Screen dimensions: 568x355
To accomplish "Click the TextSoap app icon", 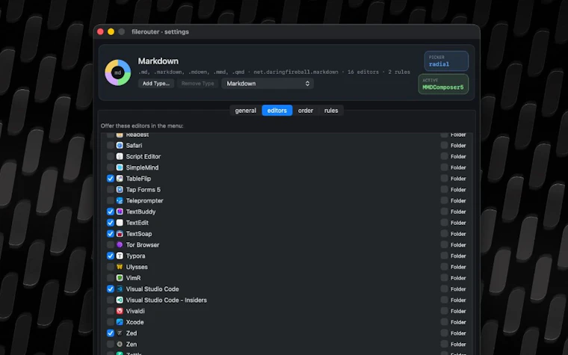I will coord(120,234).
